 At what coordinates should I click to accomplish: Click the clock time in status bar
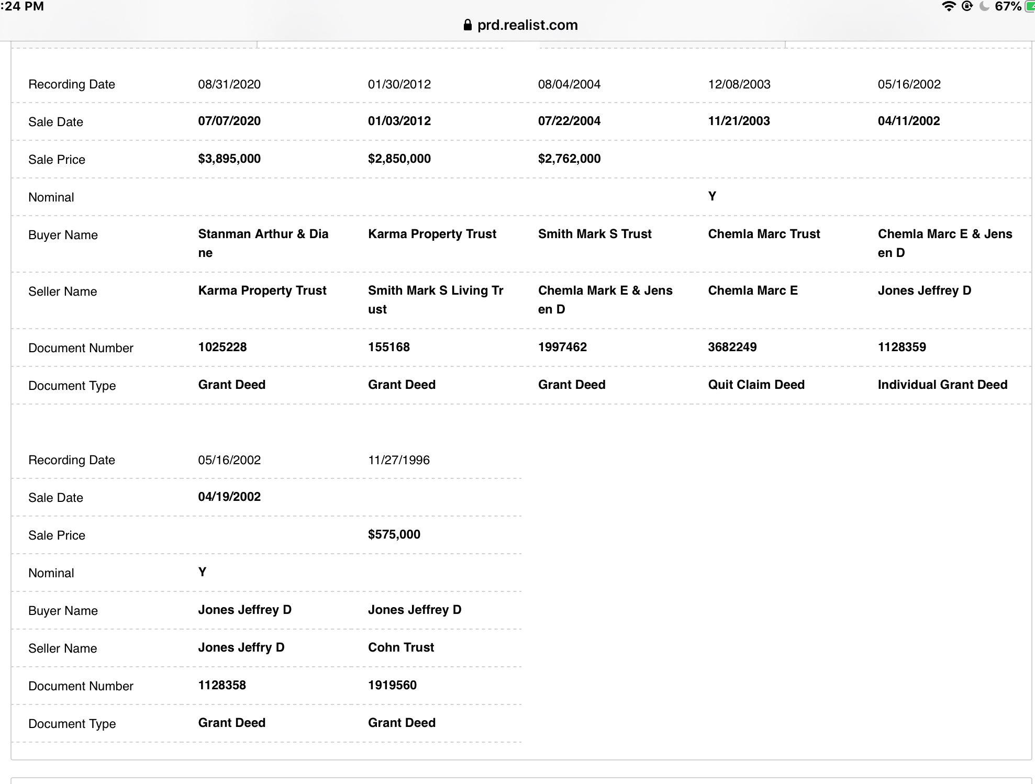pos(22,6)
